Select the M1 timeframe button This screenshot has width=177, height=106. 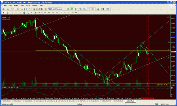click(45, 13)
